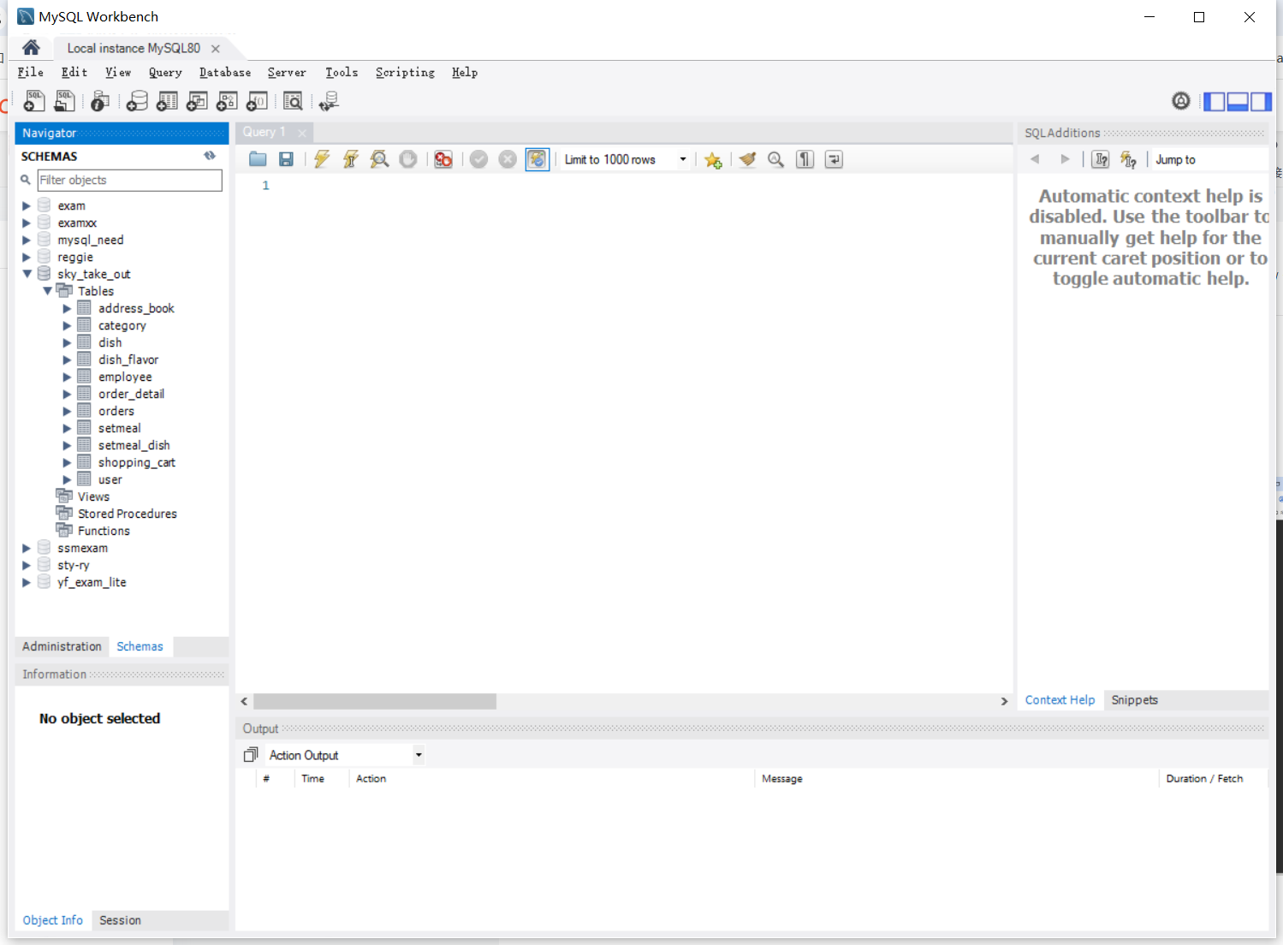Beautify the SQL query brush icon

(x=747, y=159)
